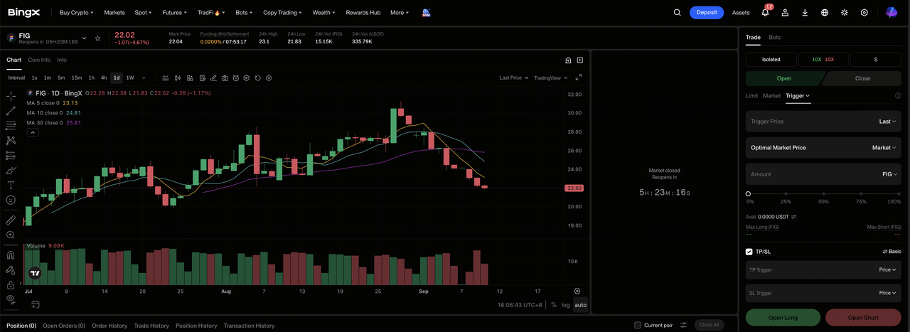Select the trend line drawing tool
The image size is (910, 332).
tap(11, 111)
